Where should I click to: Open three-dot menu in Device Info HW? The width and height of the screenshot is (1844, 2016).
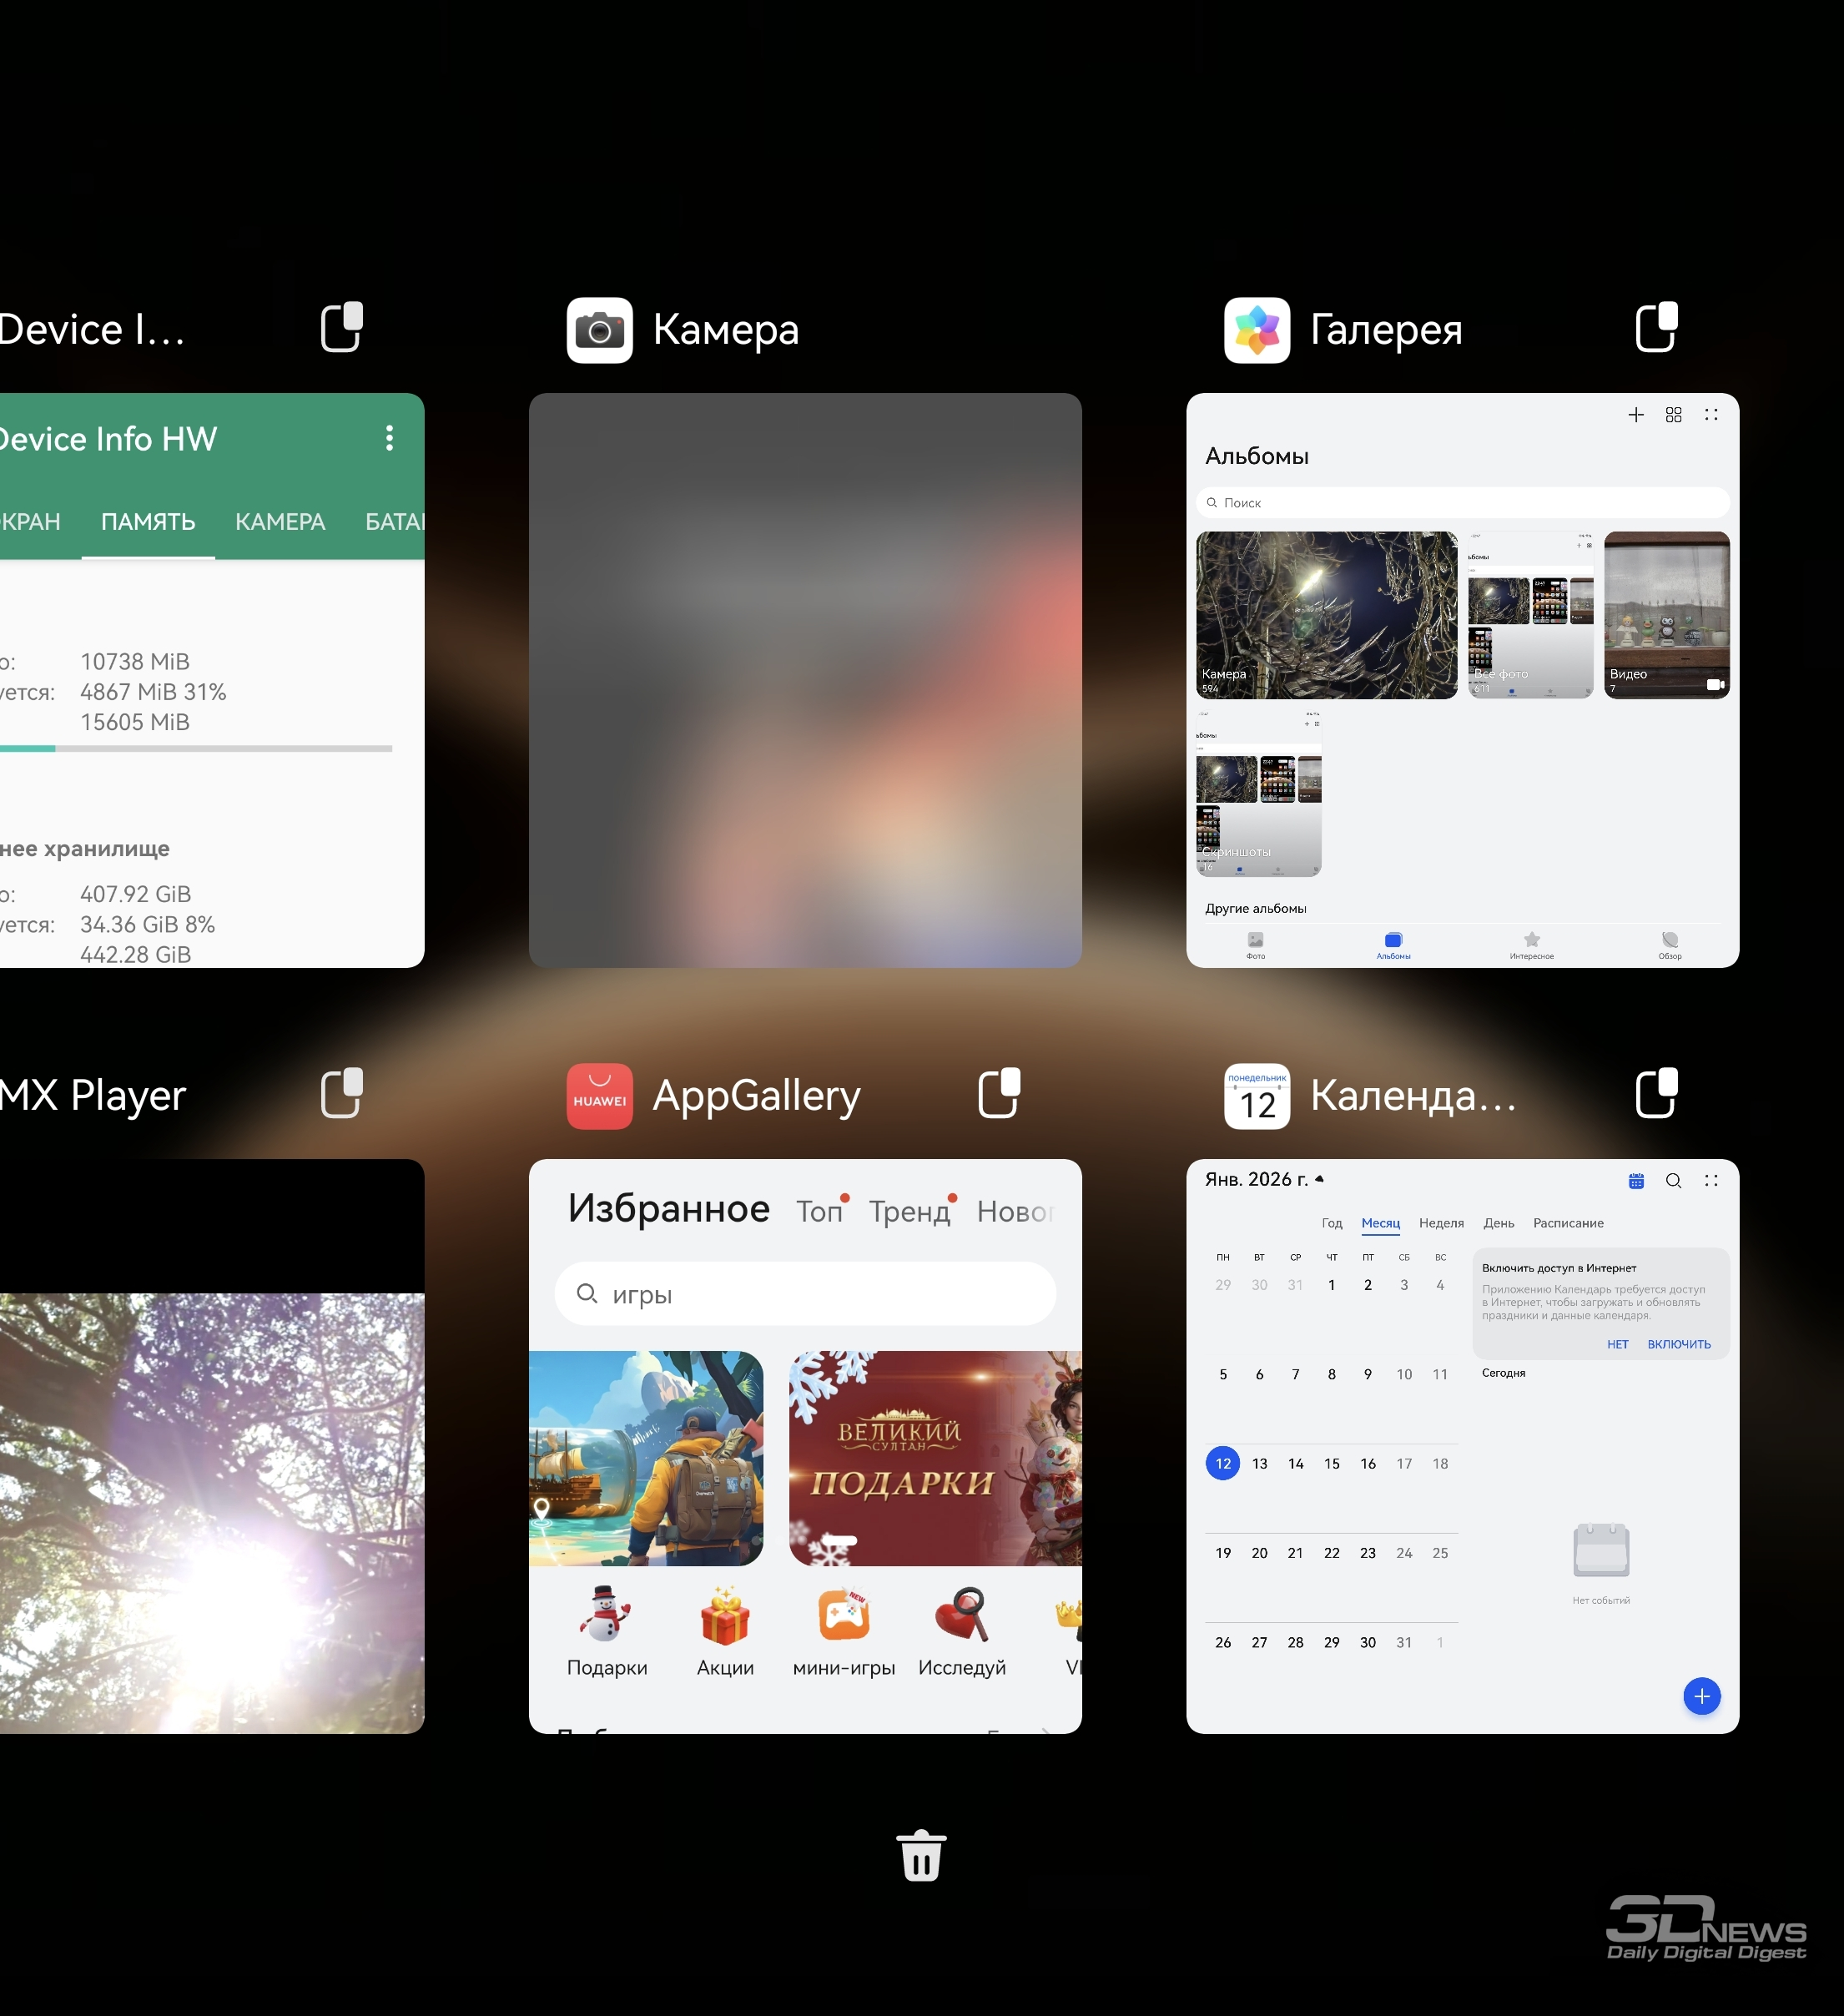coord(389,438)
